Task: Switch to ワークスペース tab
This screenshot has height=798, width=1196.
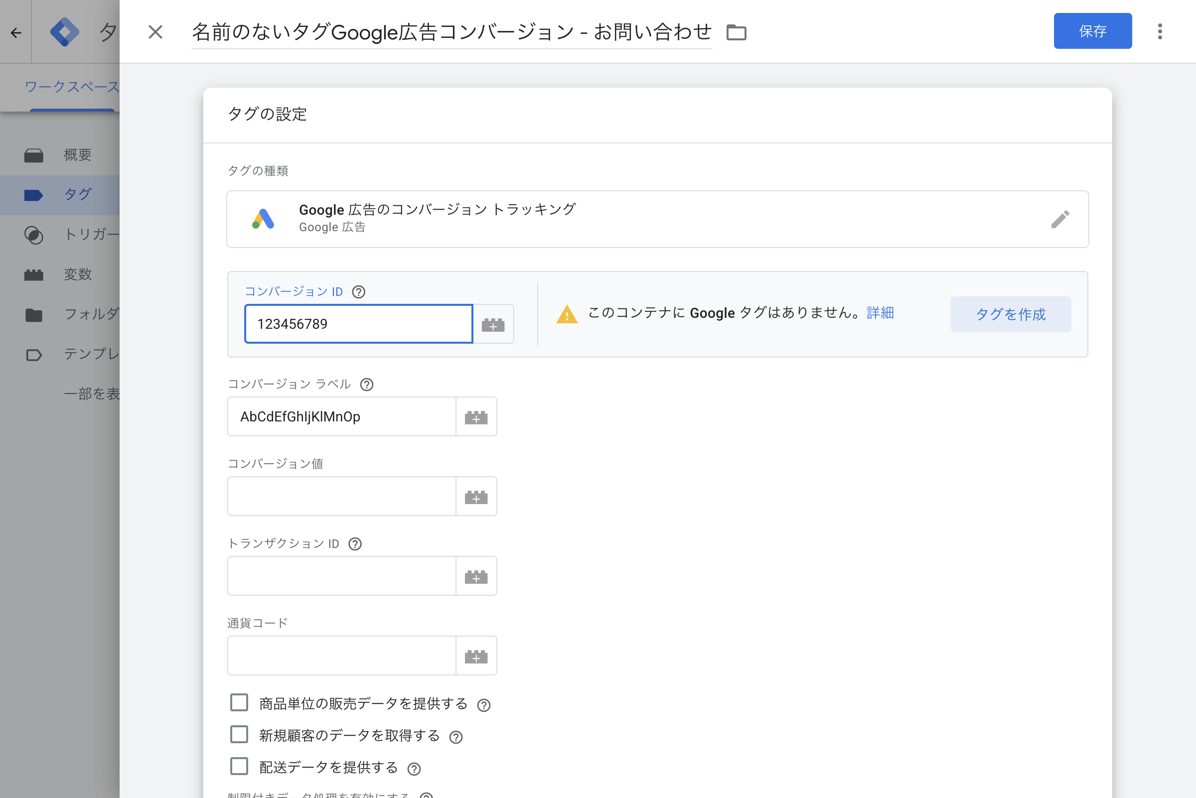Action: (72, 87)
